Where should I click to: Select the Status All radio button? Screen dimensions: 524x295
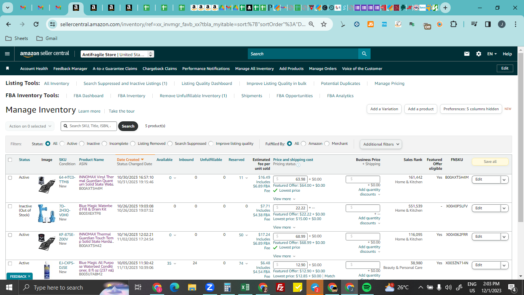pyautogui.click(x=48, y=144)
